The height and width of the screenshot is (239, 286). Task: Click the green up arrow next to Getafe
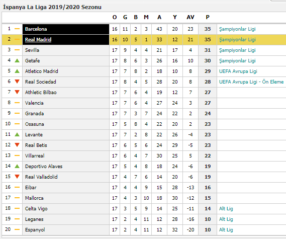(x=17, y=60)
